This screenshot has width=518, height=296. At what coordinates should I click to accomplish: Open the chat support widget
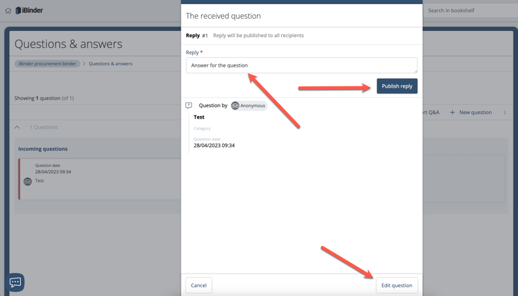pos(16,282)
